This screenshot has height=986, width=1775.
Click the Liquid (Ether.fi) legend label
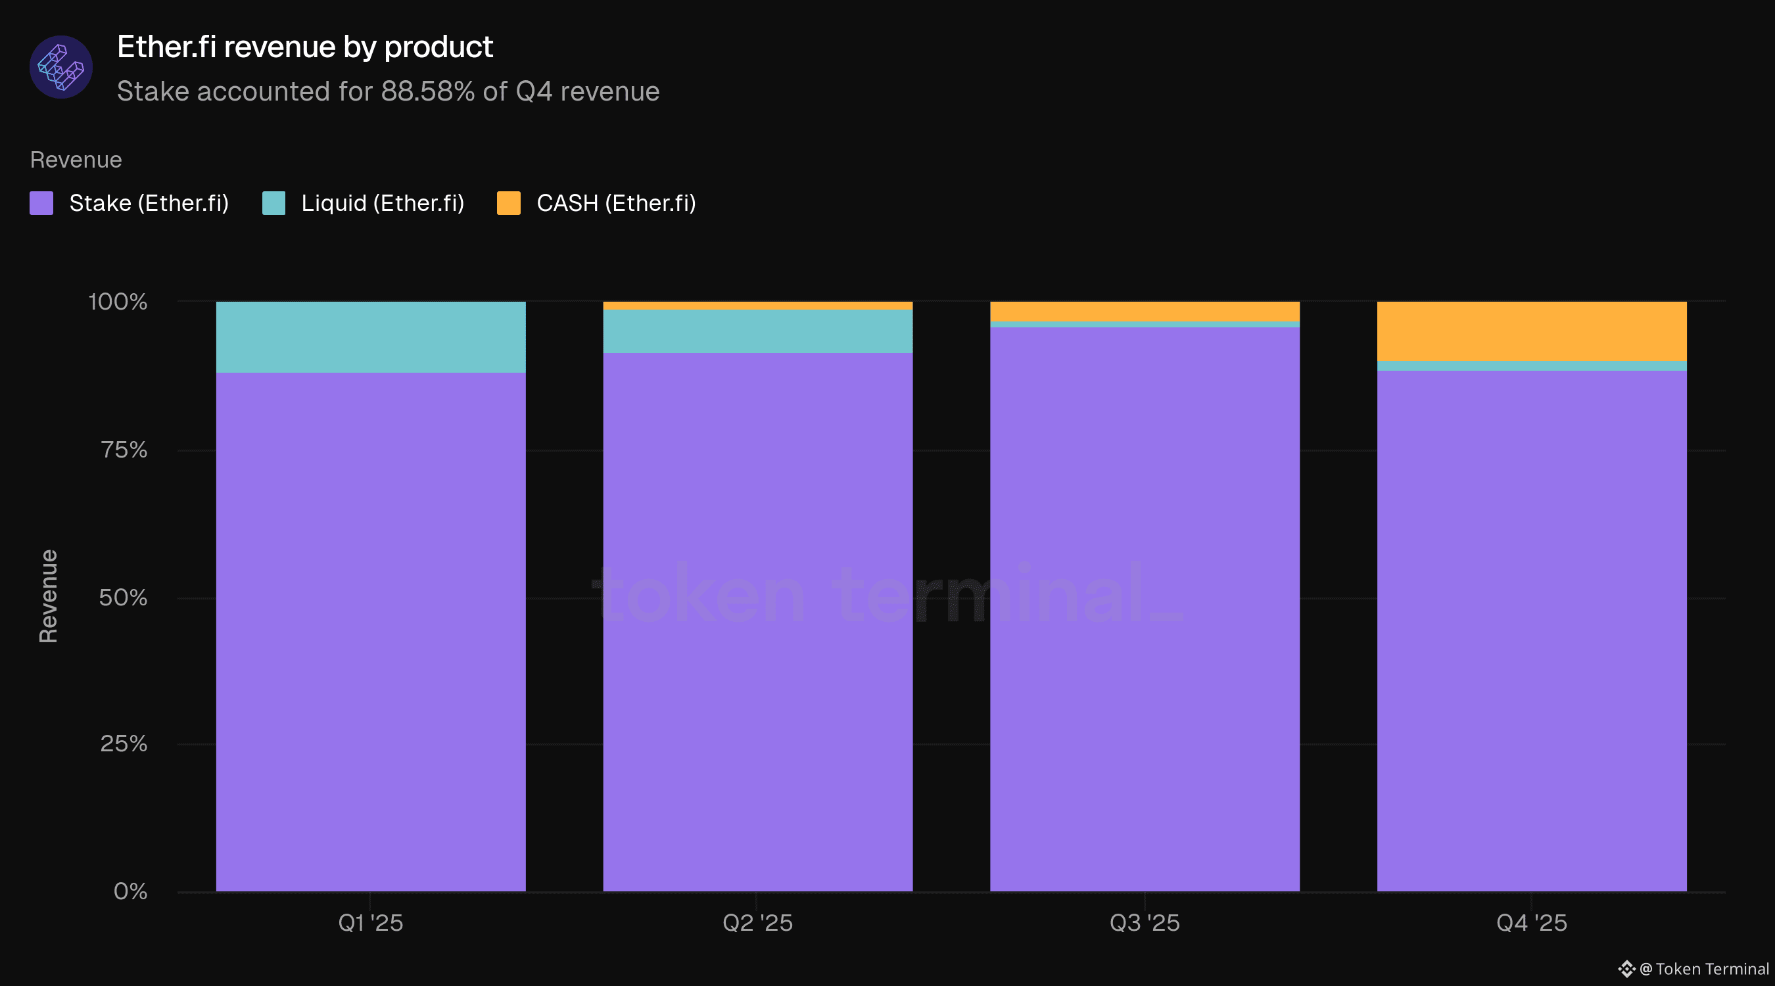(383, 203)
